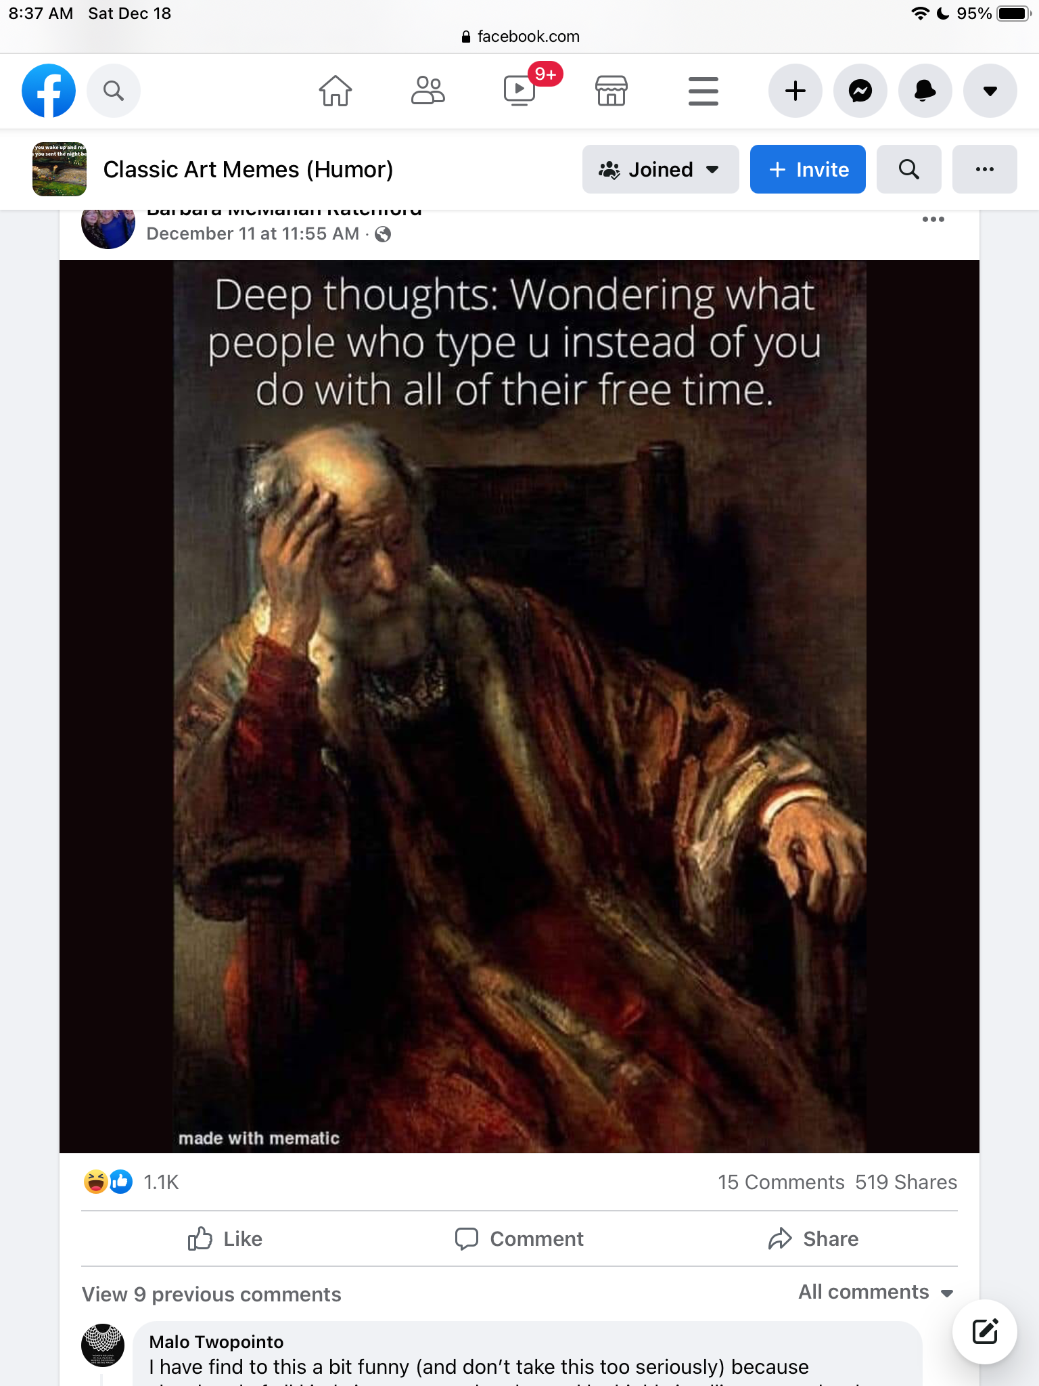1039x1386 pixels.
Task: Click the plus Create button
Action: [795, 91]
